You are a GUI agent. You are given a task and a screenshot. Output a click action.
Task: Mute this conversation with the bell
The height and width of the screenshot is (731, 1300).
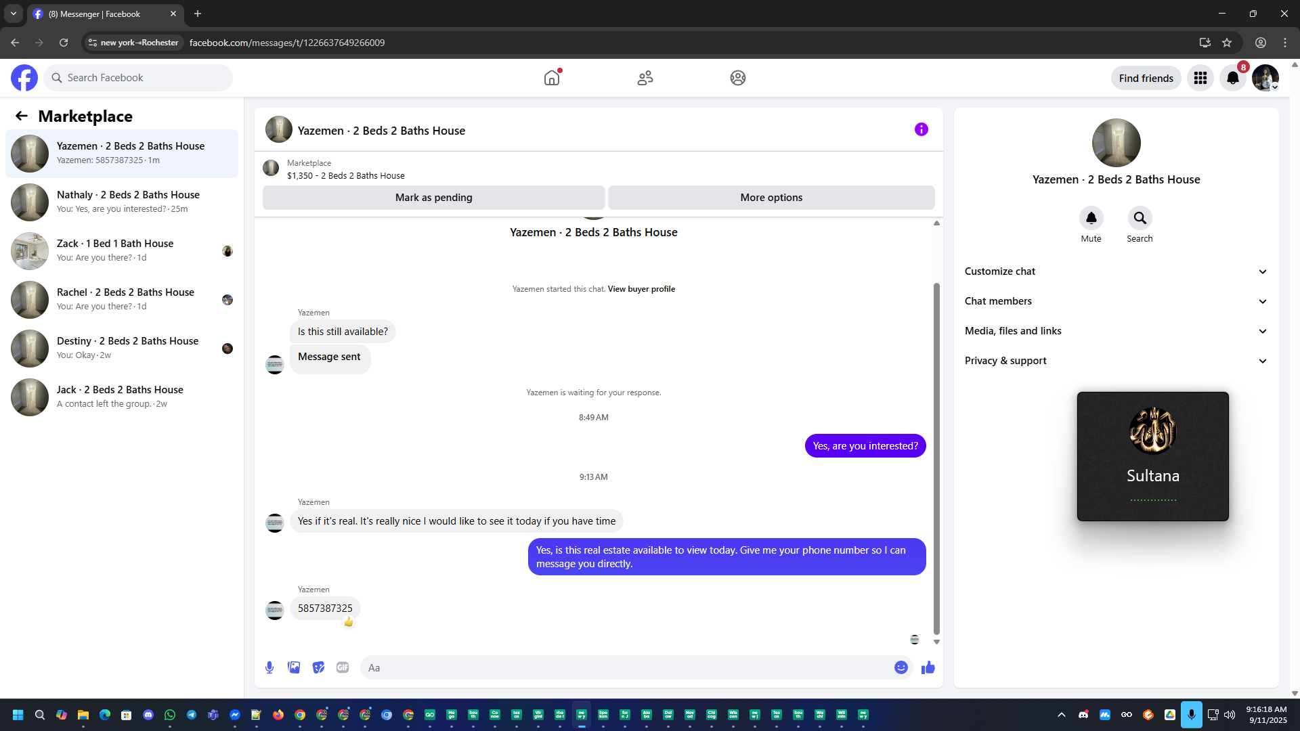pos(1091,219)
